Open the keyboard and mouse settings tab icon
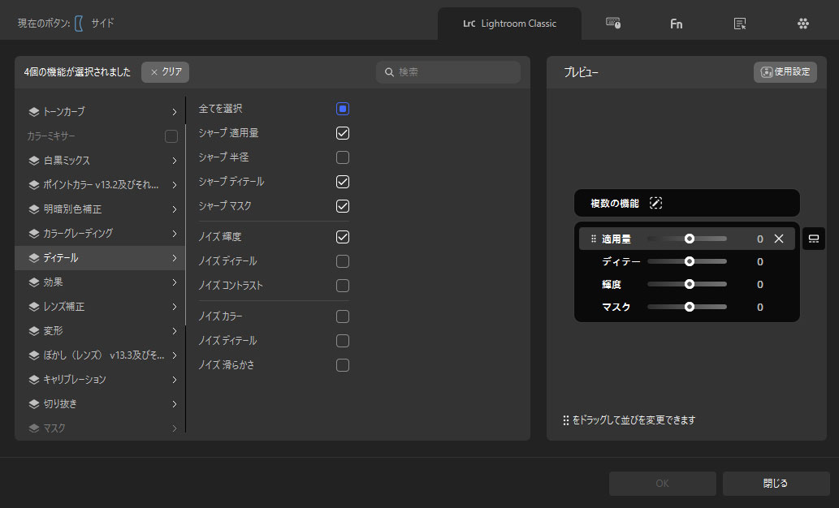This screenshot has height=508, width=839. (x=613, y=24)
